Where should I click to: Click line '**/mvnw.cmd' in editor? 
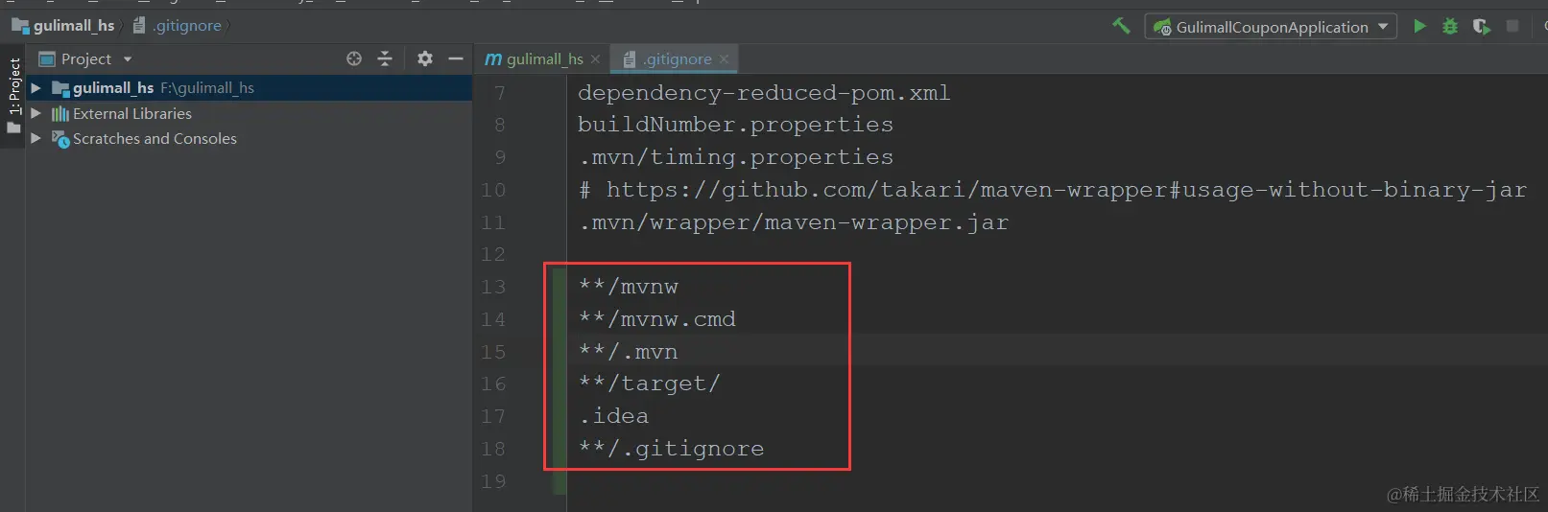pyautogui.click(x=656, y=319)
